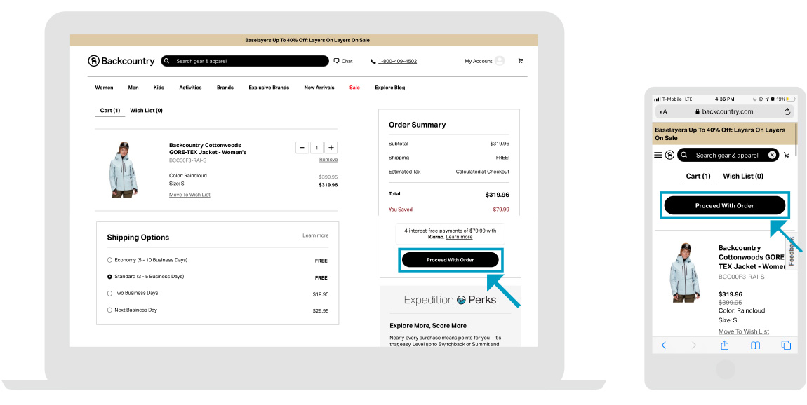Click Klarna Learn more link
This screenshot has width=807, height=405.
459,237
